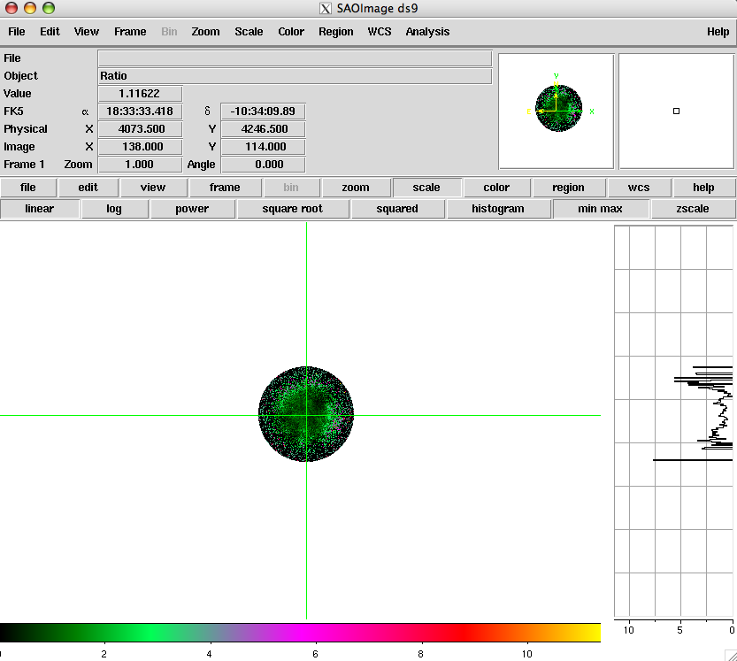Click the circular ratio image in main view
737x661 pixels.
click(x=306, y=414)
